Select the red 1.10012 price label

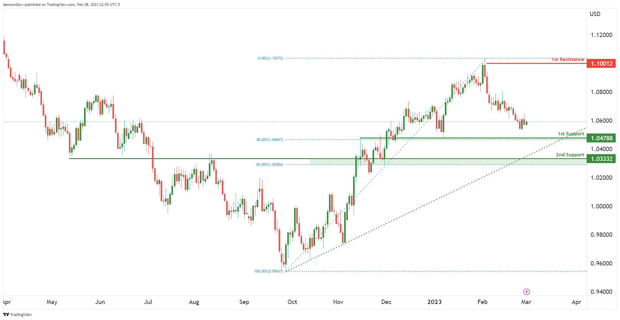(x=601, y=64)
